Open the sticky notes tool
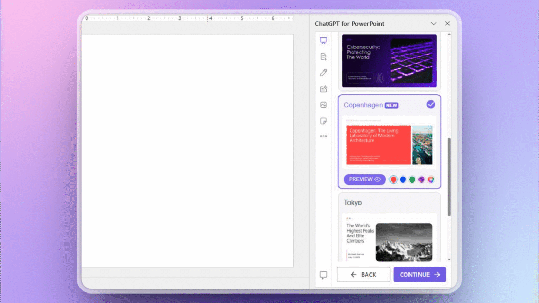Viewport: 539px width, 303px height. 323,121
